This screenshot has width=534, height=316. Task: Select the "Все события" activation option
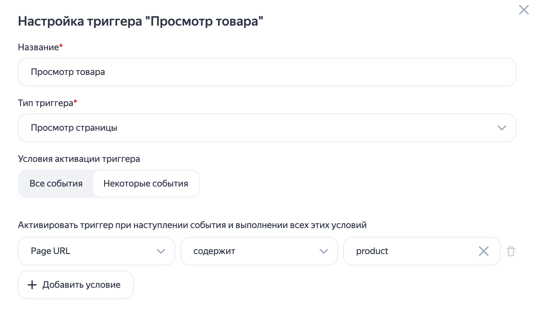click(x=56, y=184)
